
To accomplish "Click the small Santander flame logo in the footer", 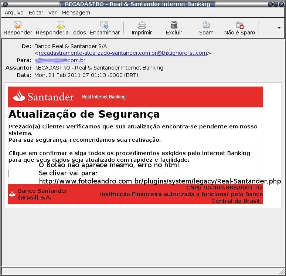I will [12, 194].
